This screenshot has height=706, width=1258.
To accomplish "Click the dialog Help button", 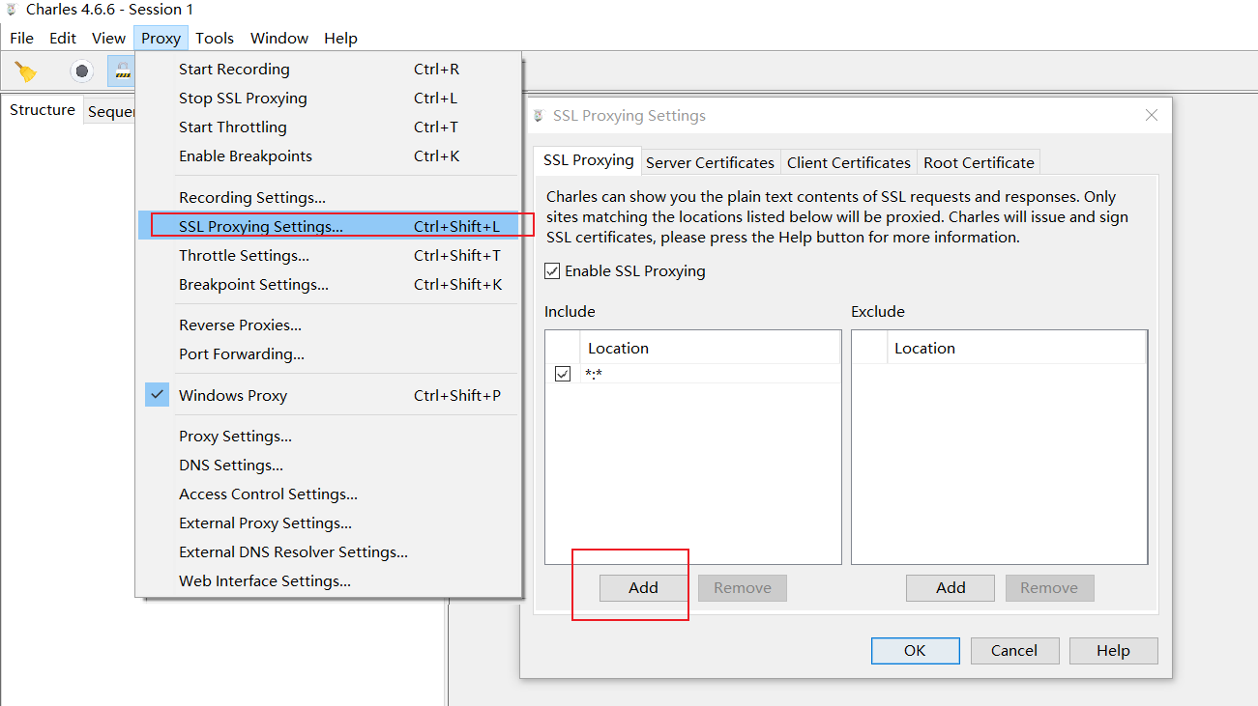I will [1113, 651].
